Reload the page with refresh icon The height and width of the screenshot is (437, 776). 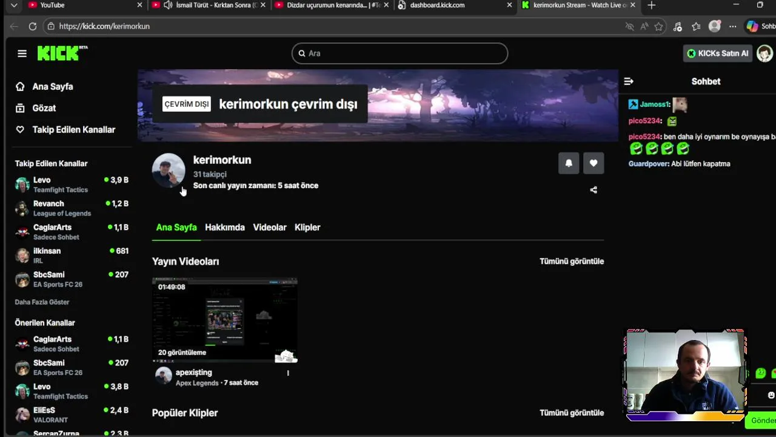[x=33, y=26]
